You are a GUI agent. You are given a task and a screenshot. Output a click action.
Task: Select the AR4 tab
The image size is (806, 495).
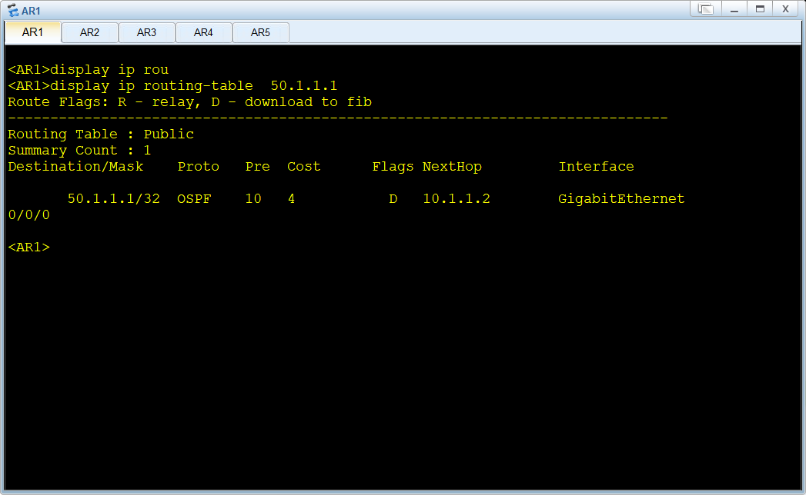tap(203, 33)
